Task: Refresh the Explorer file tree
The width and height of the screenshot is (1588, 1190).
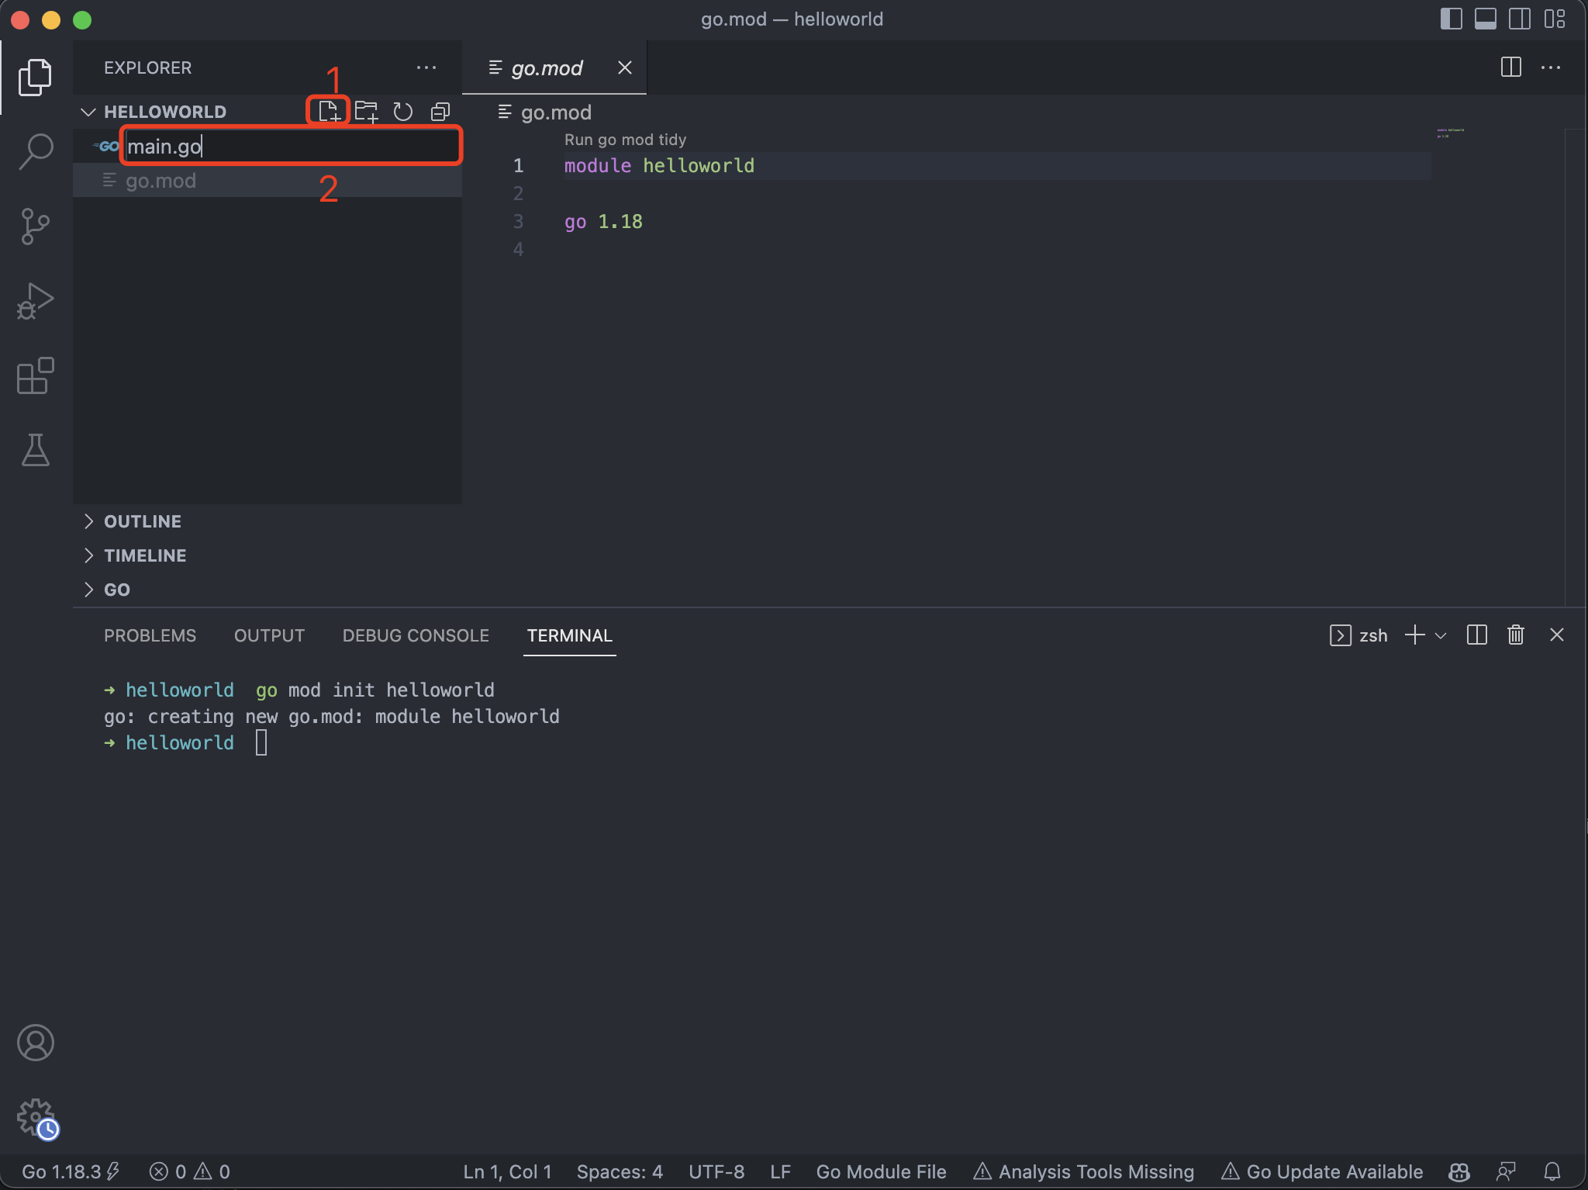Action: [x=403, y=112]
